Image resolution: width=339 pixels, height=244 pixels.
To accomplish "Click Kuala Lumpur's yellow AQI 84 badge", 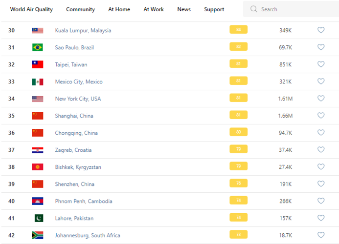I will click(x=238, y=30).
